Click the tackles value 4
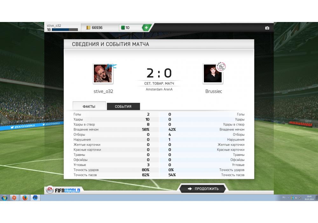 (170, 134)
